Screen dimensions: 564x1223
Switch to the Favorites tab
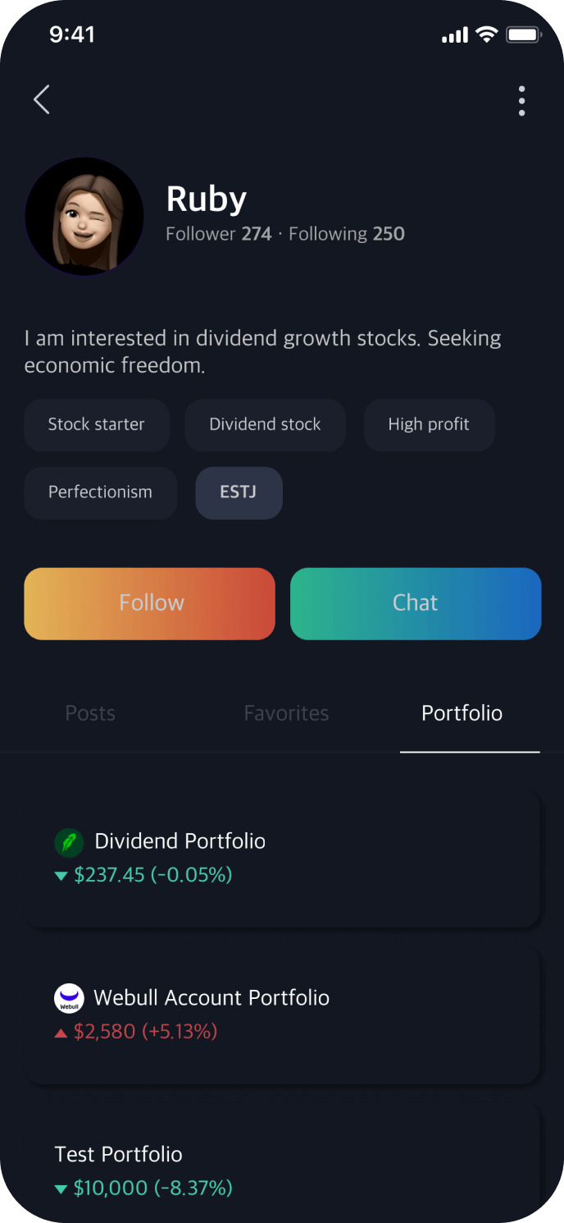coord(286,713)
